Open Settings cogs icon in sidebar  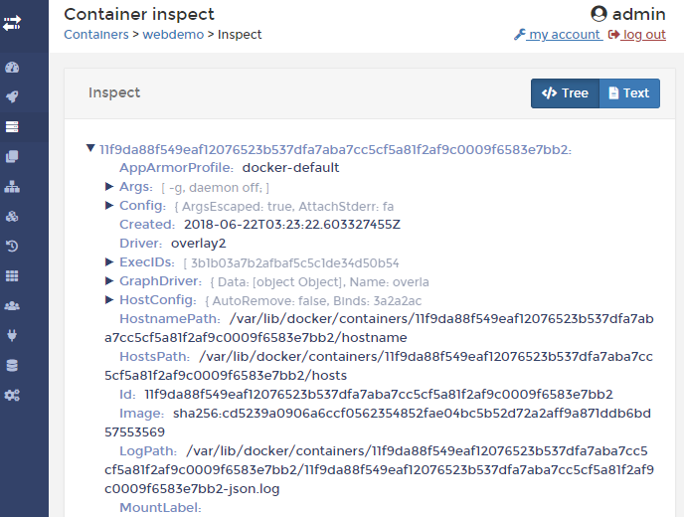pos(12,395)
